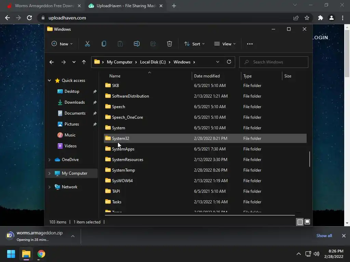This screenshot has width=350, height=262.
Task: Go forward in File Explorer navigation
Action: click(63, 62)
